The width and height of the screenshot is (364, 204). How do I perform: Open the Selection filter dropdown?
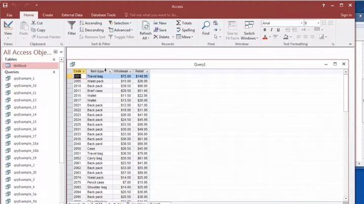(x=120, y=23)
